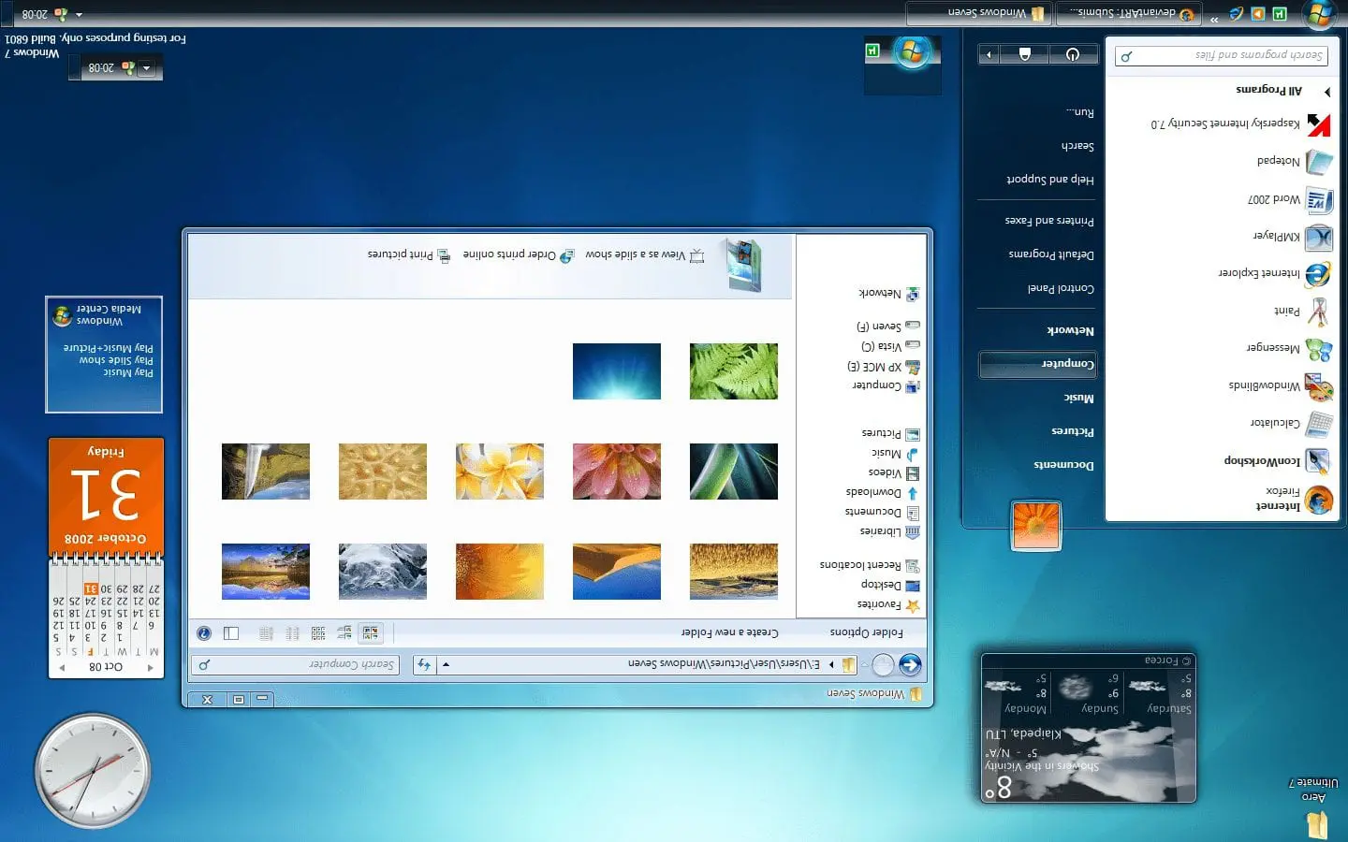Toggle the preview pane button
This screenshot has height=842, width=1348.
(x=231, y=633)
